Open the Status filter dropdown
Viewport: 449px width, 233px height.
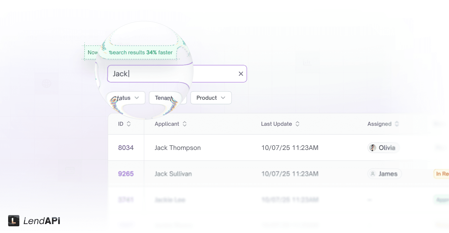pos(126,98)
